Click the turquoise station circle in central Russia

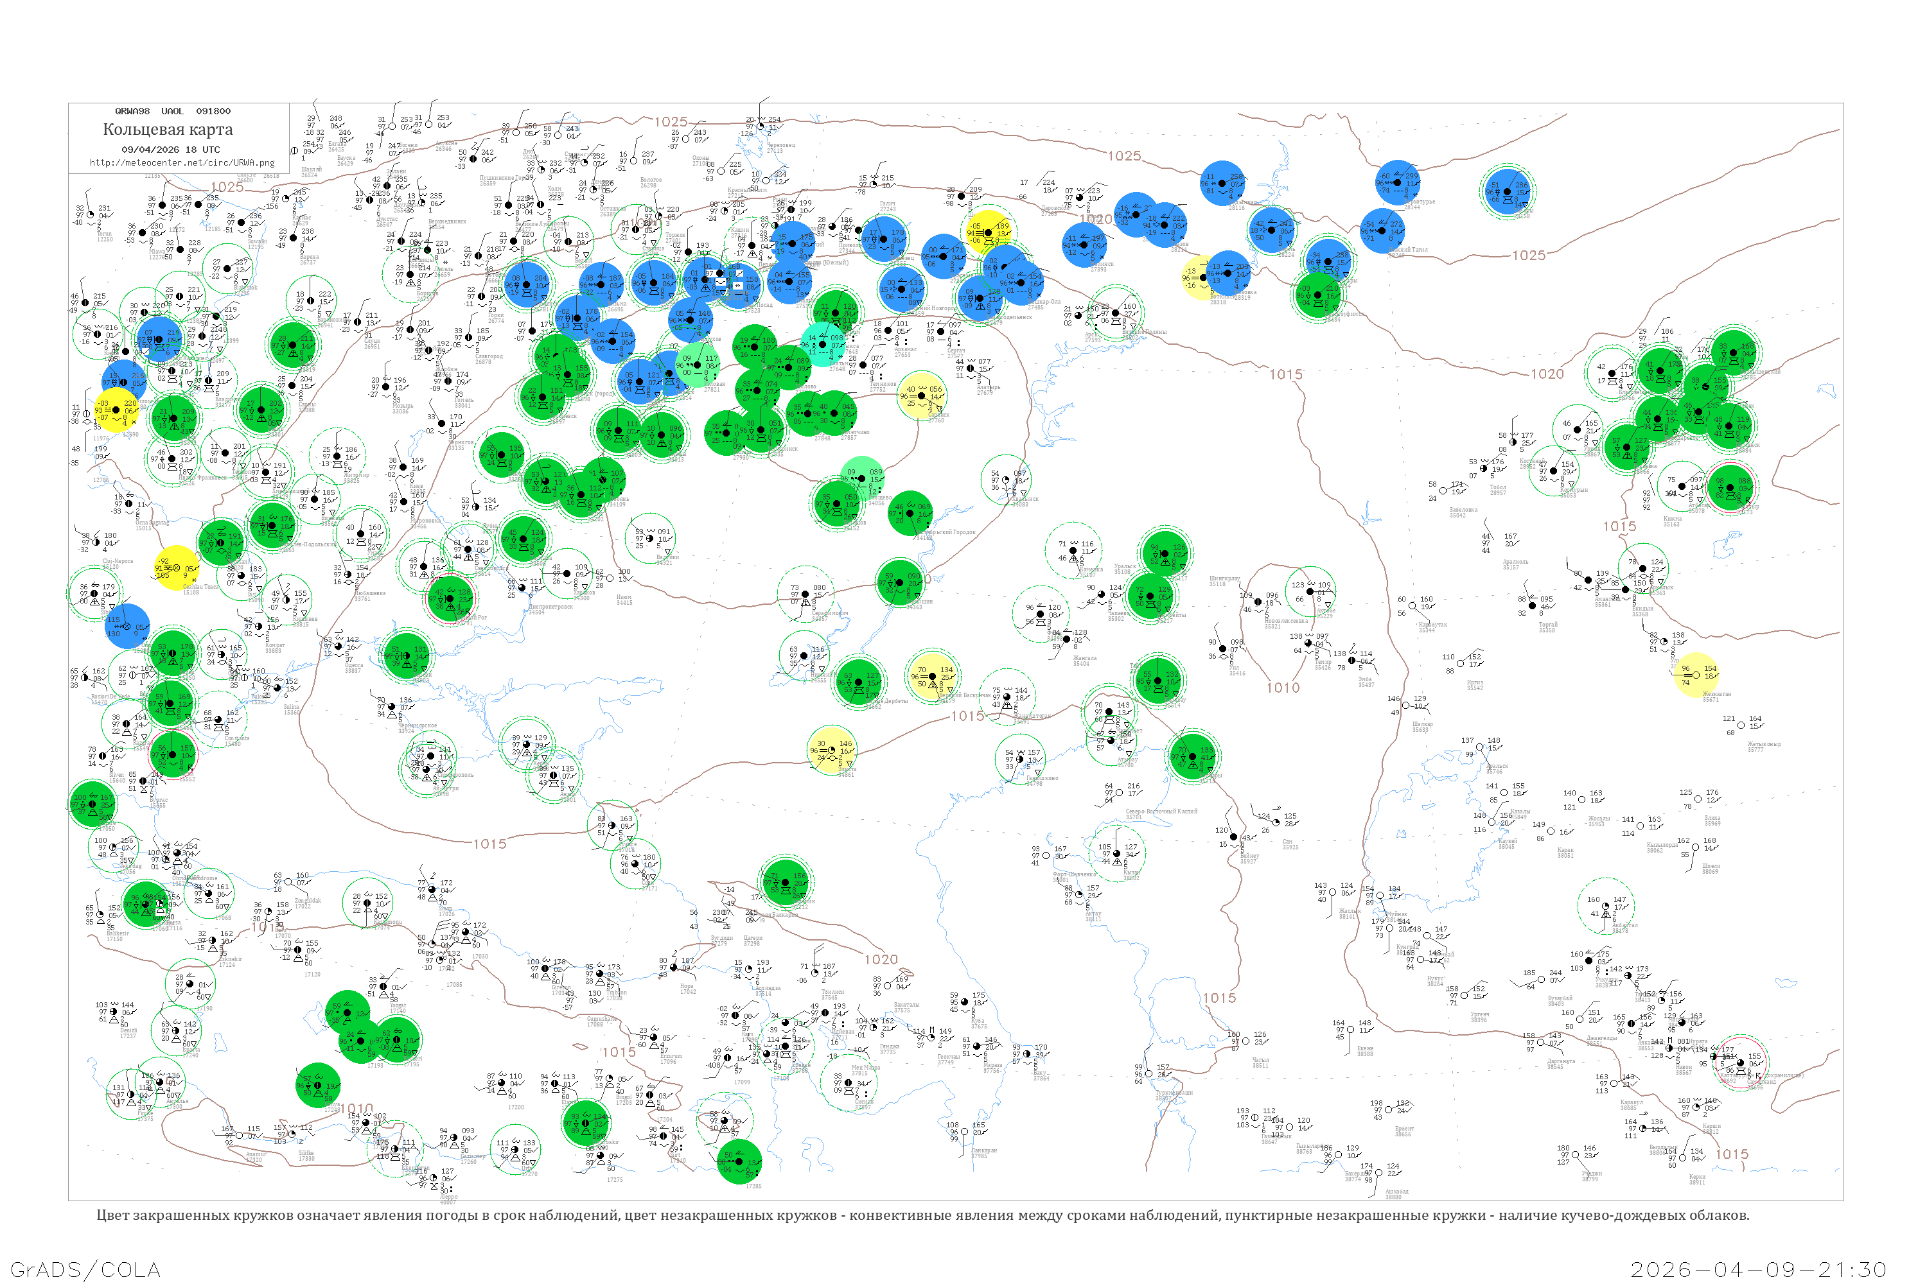coord(823,345)
